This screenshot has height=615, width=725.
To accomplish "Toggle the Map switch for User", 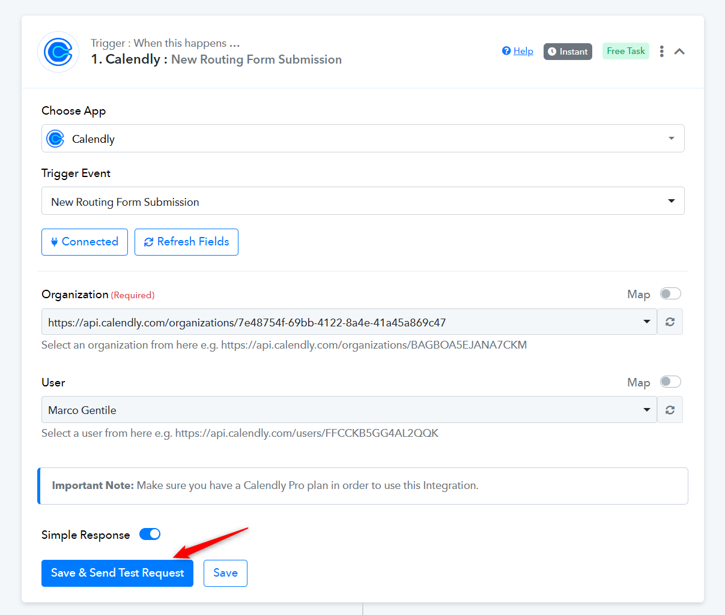I will click(x=670, y=382).
